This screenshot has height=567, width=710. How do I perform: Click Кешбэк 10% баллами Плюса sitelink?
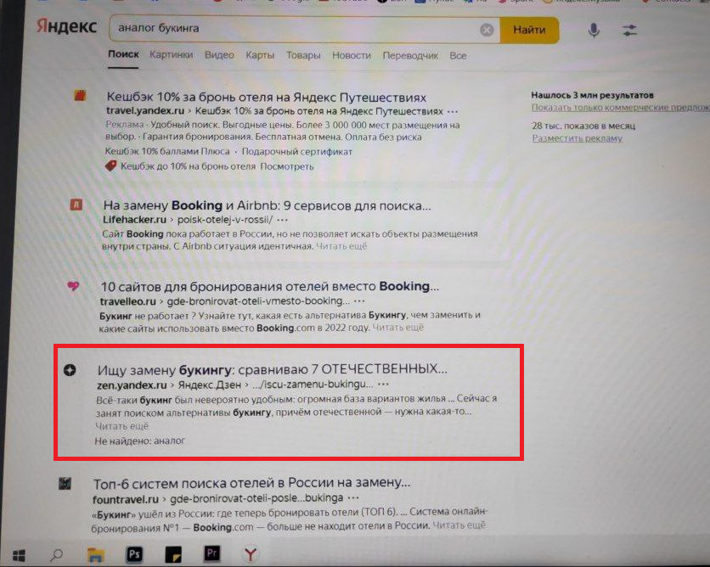[167, 152]
